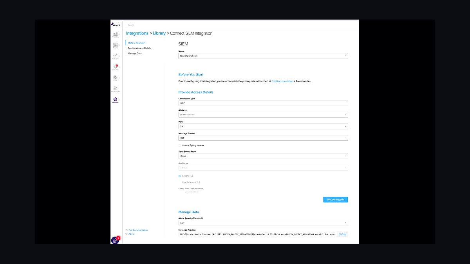Screen dimensions: 470x264
Task: Open the Send Events From dropdown
Action: coord(263,156)
